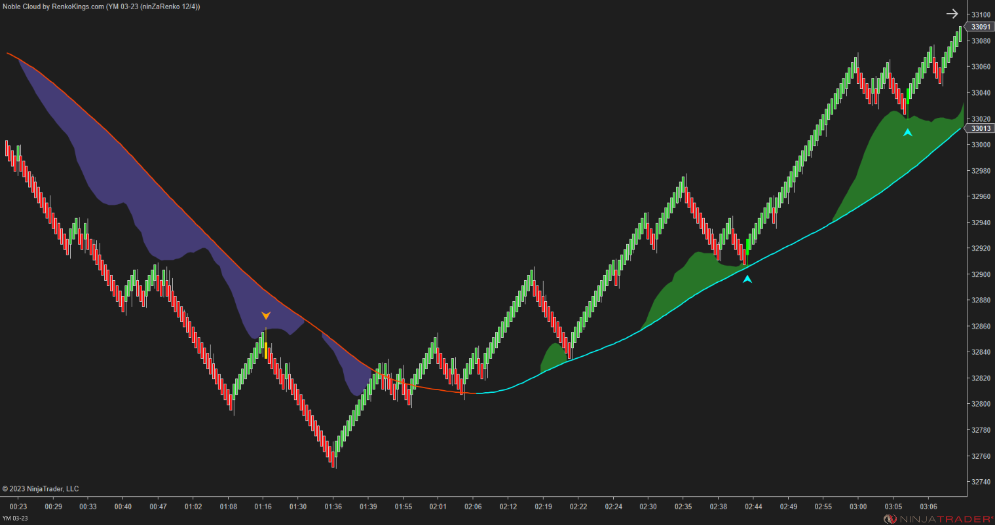Click the 2023 NinjaTrader LLC copyright text
The height and width of the screenshot is (525, 995).
(x=41, y=488)
